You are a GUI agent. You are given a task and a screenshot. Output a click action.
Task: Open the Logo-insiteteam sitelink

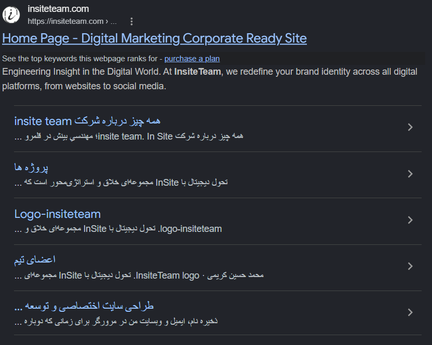click(x=57, y=214)
